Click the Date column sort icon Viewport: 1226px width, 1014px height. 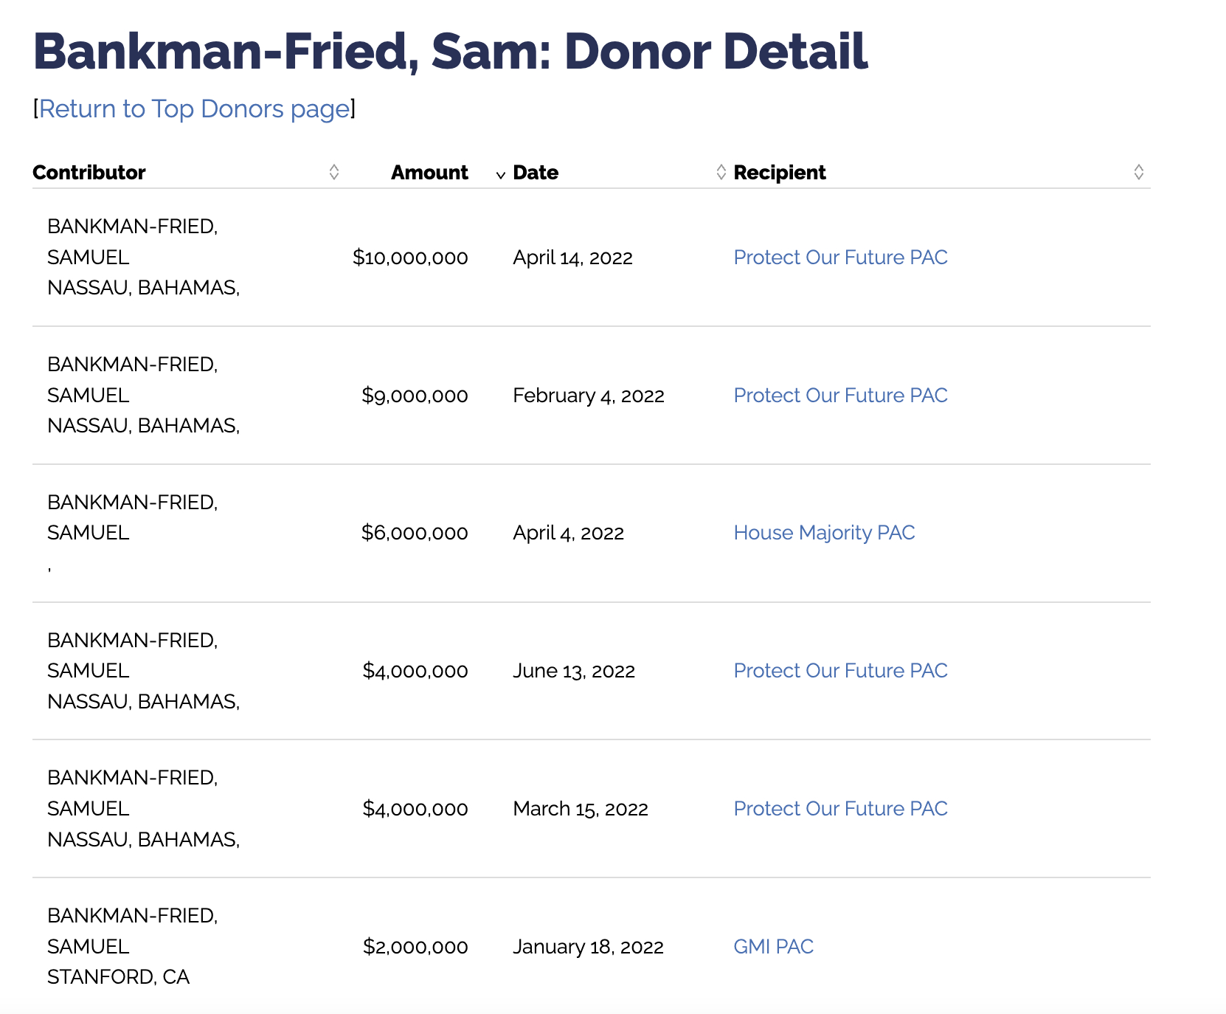[721, 172]
